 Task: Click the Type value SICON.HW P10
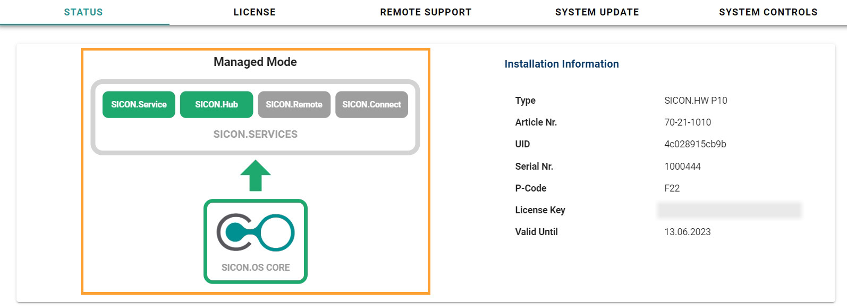pyautogui.click(x=695, y=101)
